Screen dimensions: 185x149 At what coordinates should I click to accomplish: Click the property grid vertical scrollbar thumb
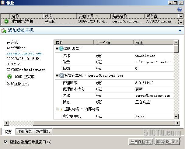click(176, 49)
